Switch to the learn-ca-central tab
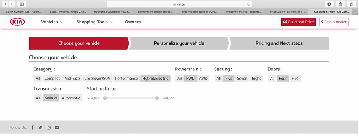 point(287,11)
